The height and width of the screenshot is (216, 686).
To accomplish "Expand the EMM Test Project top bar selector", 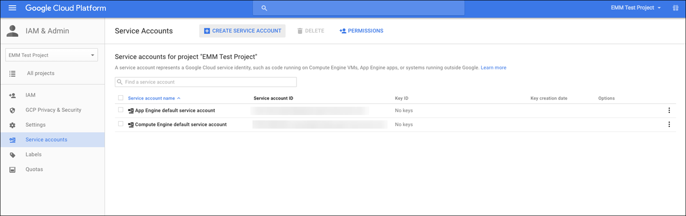I will [x=636, y=8].
